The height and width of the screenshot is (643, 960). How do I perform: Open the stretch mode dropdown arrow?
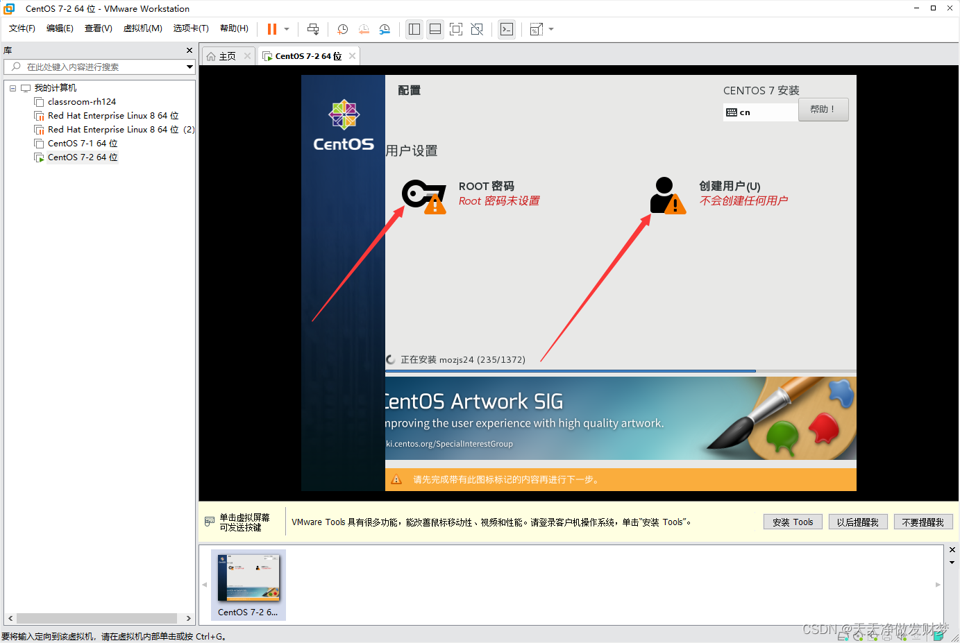tap(551, 29)
